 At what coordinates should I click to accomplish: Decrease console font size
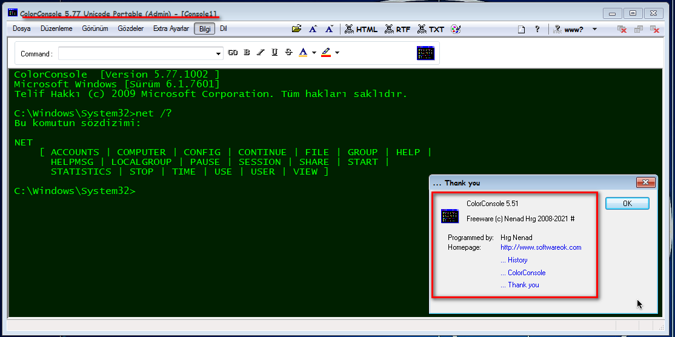point(330,29)
